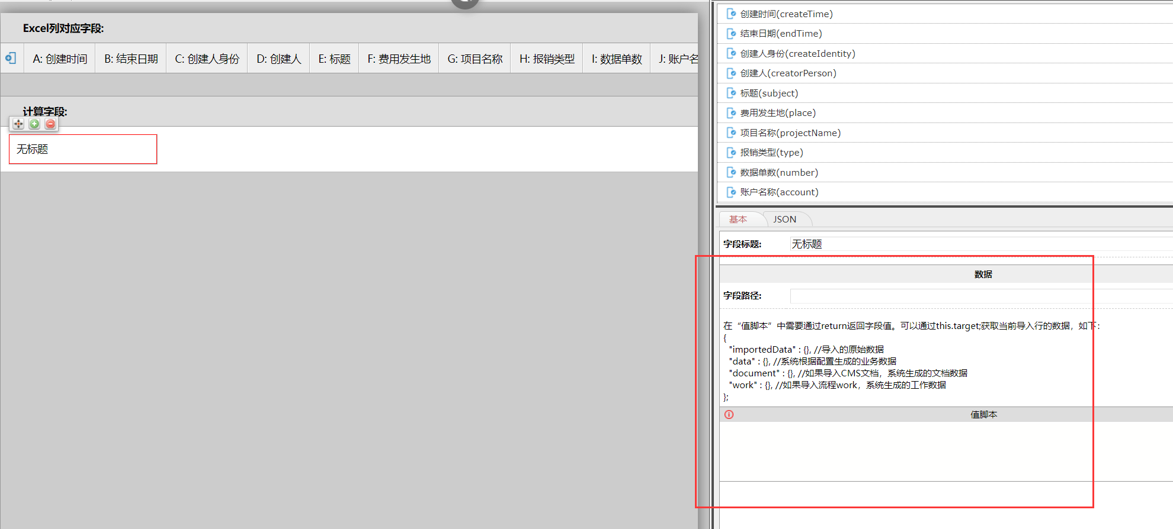The height and width of the screenshot is (529, 1173).
Task: Click the icon beside 标题(subject)
Action: pos(731,93)
